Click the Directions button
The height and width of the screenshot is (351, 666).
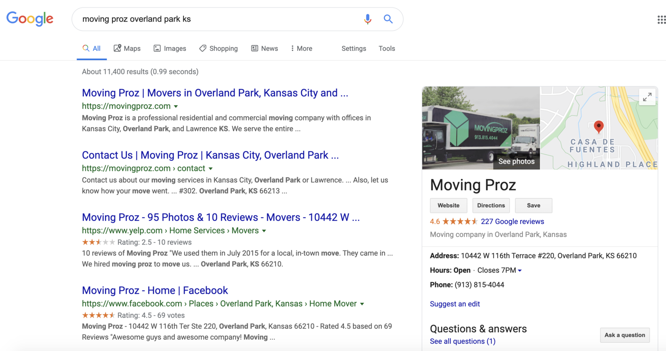491,205
